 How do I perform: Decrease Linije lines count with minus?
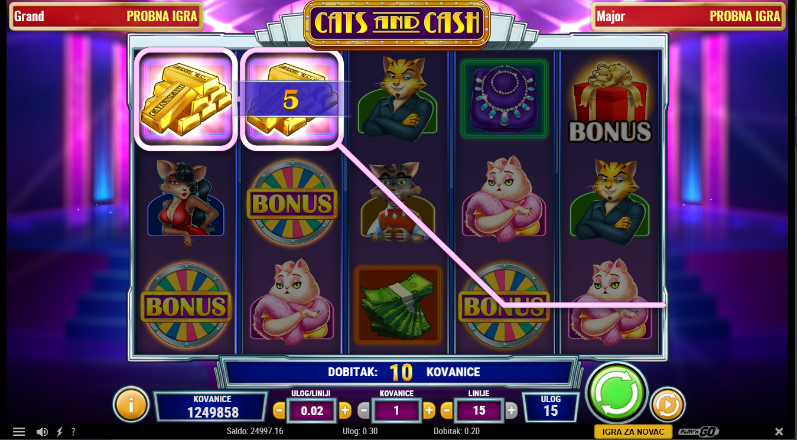point(447,410)
